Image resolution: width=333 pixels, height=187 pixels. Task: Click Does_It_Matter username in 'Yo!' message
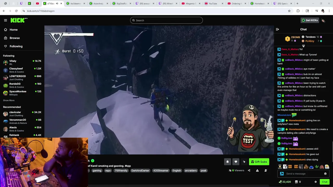[x=290, y=49]
